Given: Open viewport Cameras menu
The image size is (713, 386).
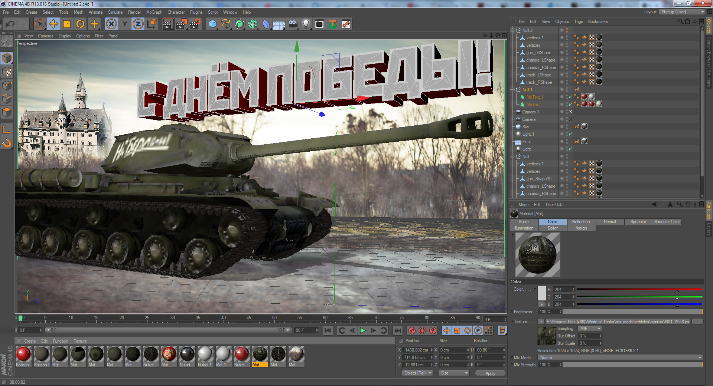Looking at the screenshot, I should pos(45,36).
